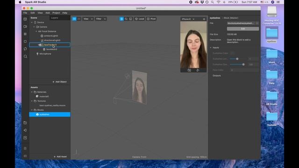299x168 pixels.
Task: Switch viewport to 2D view mode button
Action: [x=79, y=19]
